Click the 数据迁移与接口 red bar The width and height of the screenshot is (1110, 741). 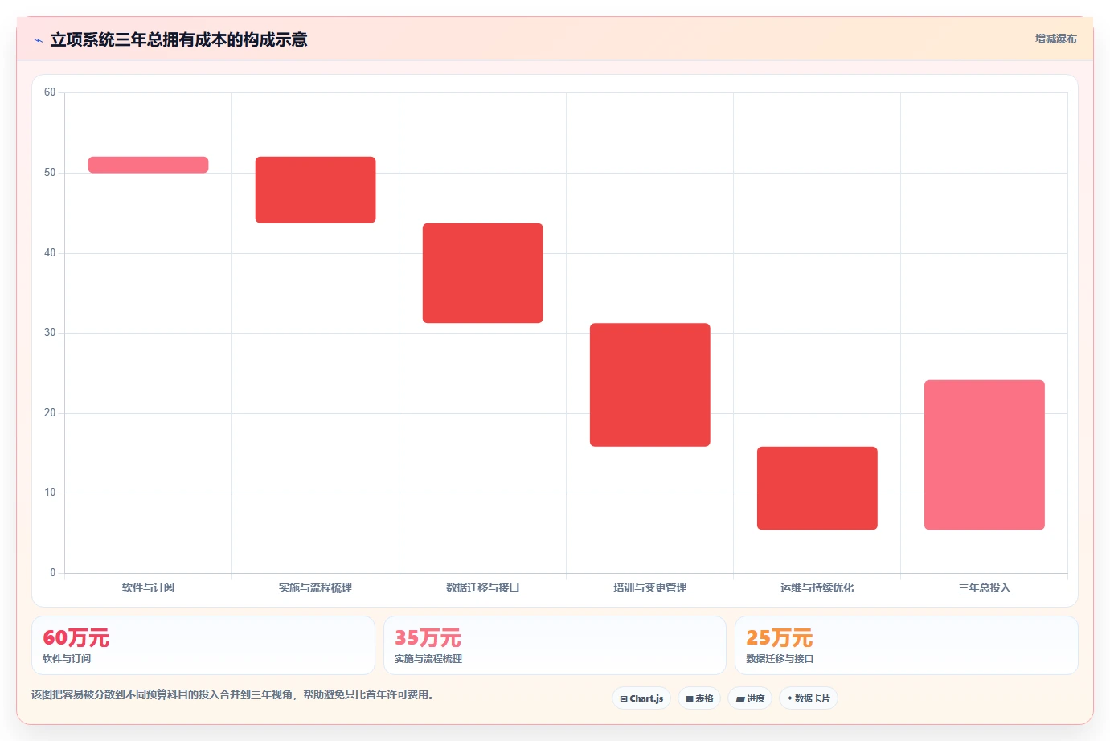tap(482, 273)
